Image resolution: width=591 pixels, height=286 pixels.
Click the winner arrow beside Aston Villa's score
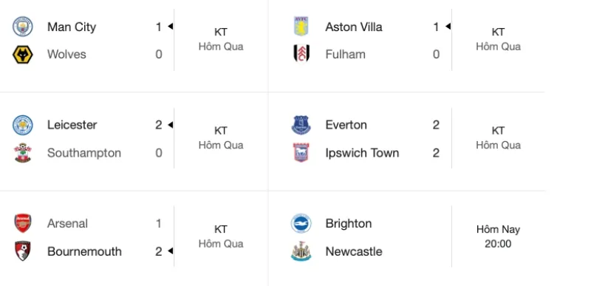(448, 27)
